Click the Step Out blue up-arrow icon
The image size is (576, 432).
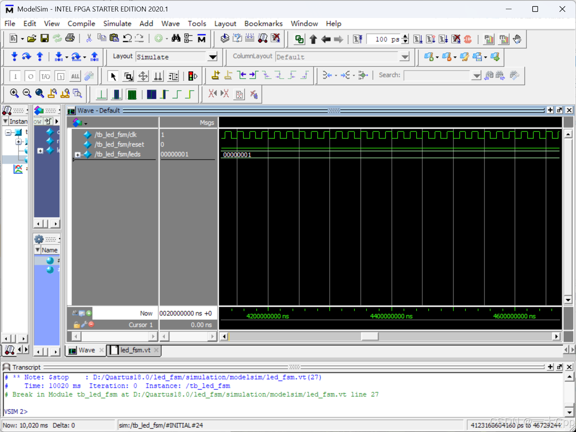[x=39, y=57]
